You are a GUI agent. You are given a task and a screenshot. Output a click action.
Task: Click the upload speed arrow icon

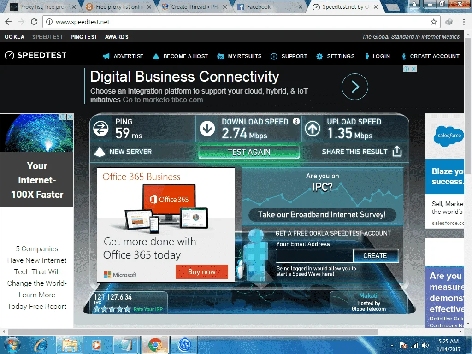pyautogui.click(x=313, y=129)
